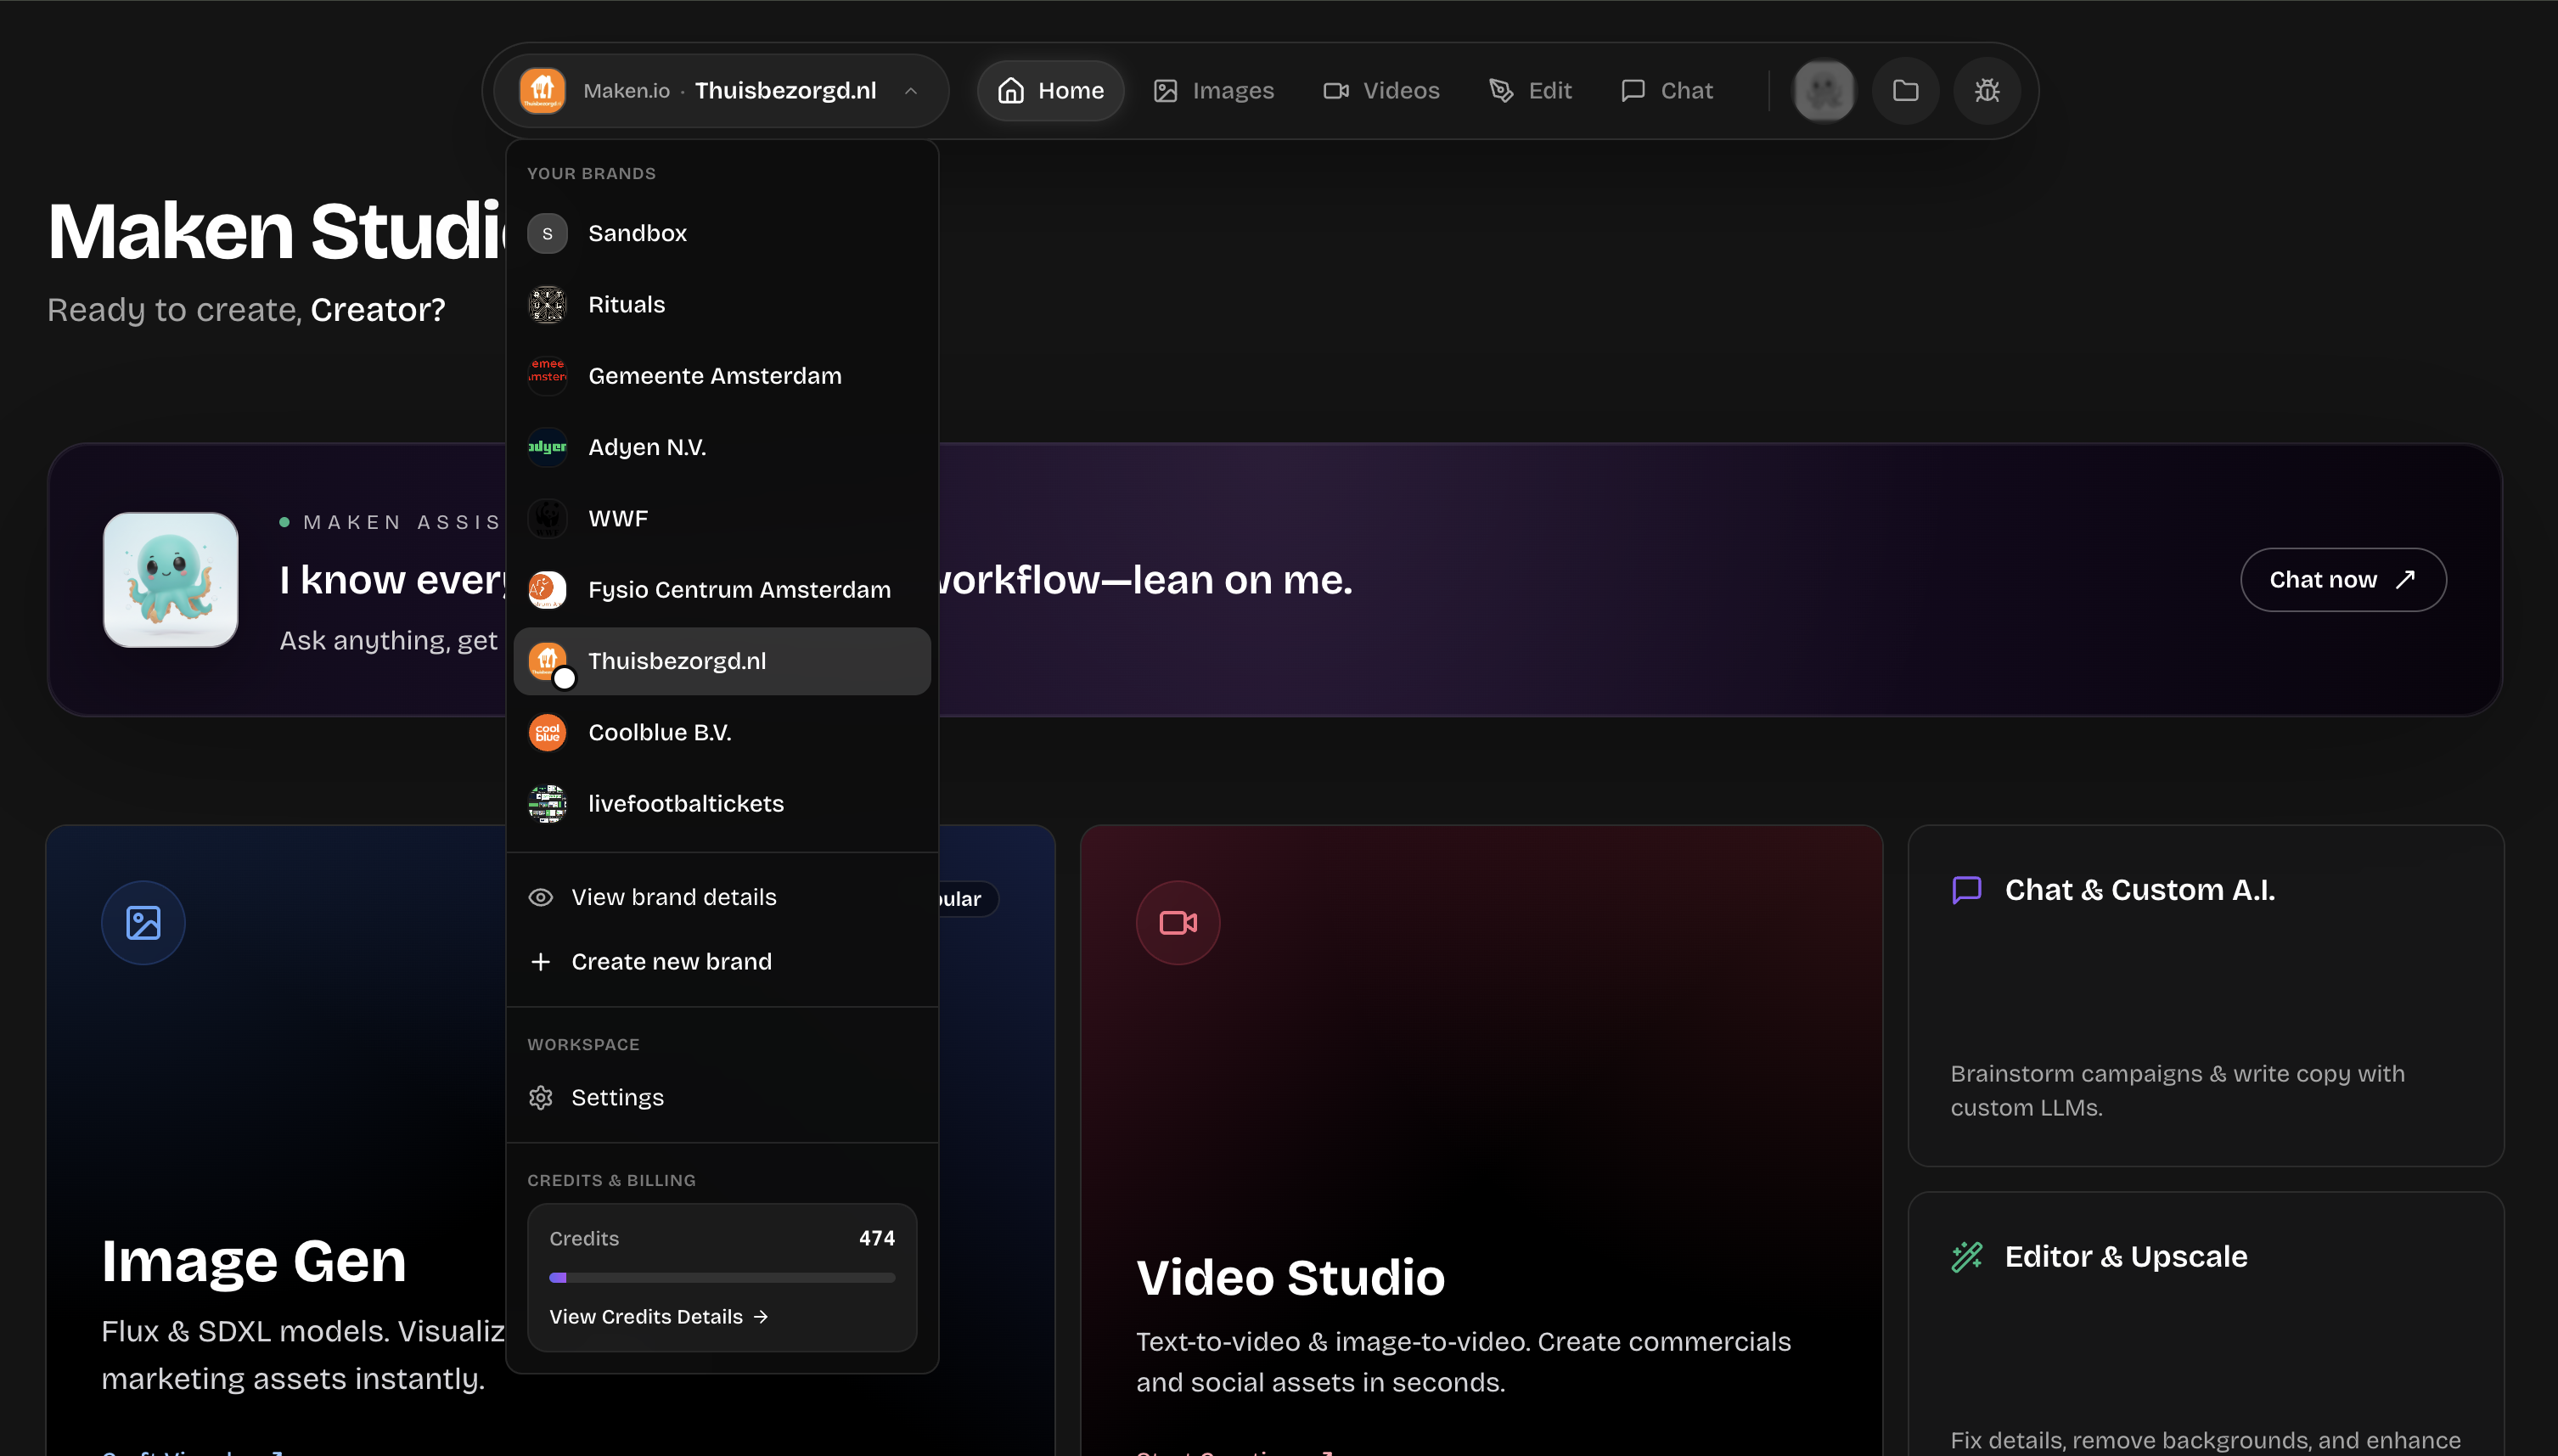Image resolution: width=2558 pixels, height=1456 pixels.
Task: Select the Coolblue B.V. brand logo
Action: [547, 733]
